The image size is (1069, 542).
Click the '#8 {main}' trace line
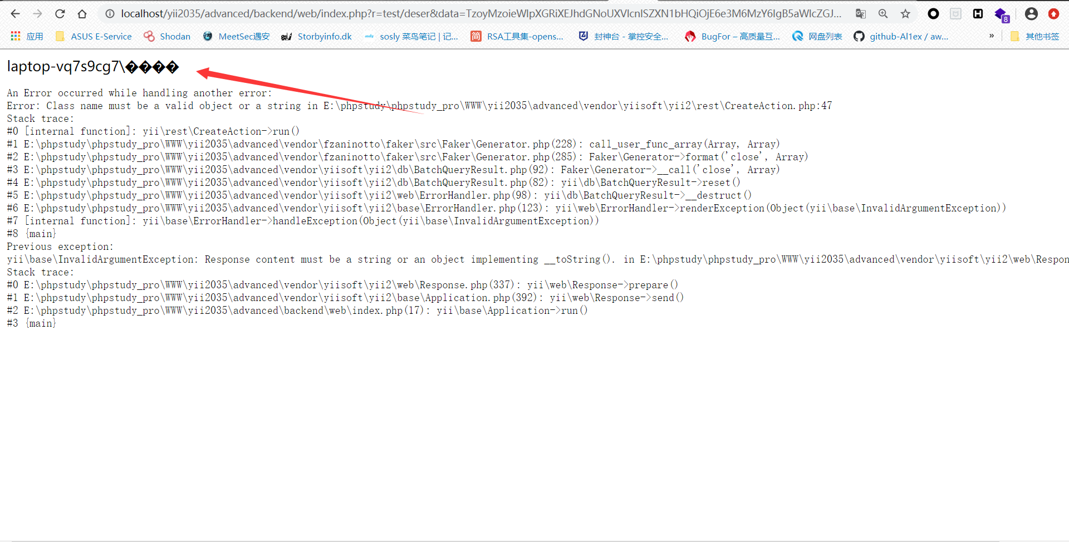(x=32, y=234)
